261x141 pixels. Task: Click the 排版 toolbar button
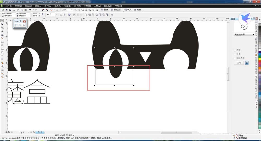(x=105, y=10)
